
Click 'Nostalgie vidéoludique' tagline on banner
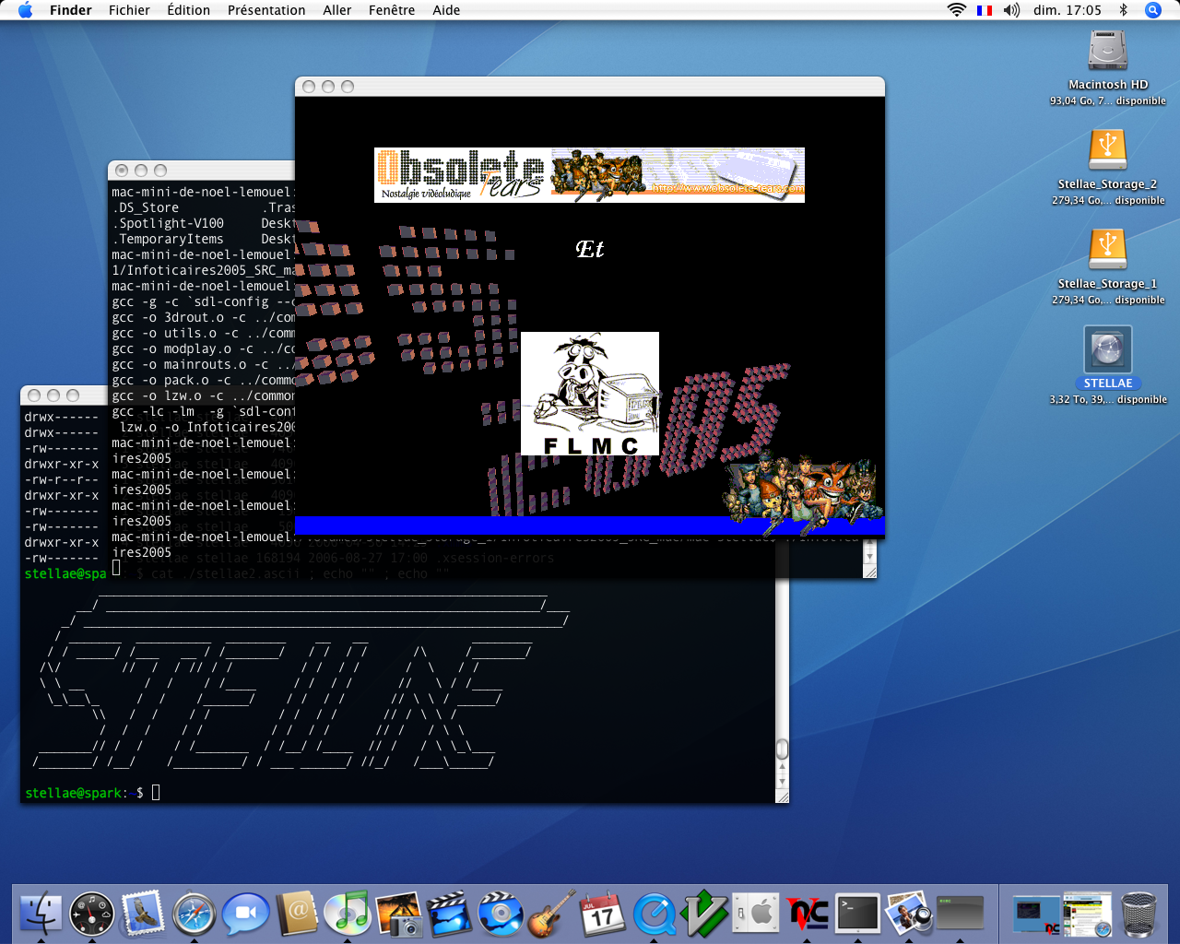(426, 194)
